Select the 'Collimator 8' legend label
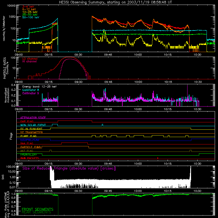The height and width of the screenshot is (218, 218). coord(31,90)
